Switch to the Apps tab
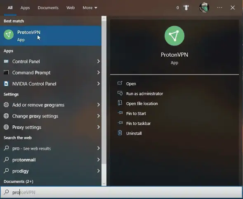243x199 pixels. pyautogui.click(x=25, y=8)
